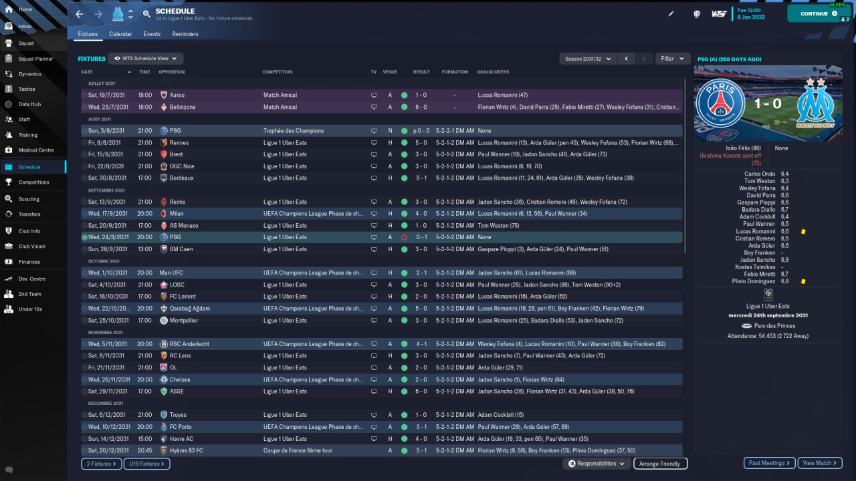Open the U19 Fixtures link

point(146,464)
